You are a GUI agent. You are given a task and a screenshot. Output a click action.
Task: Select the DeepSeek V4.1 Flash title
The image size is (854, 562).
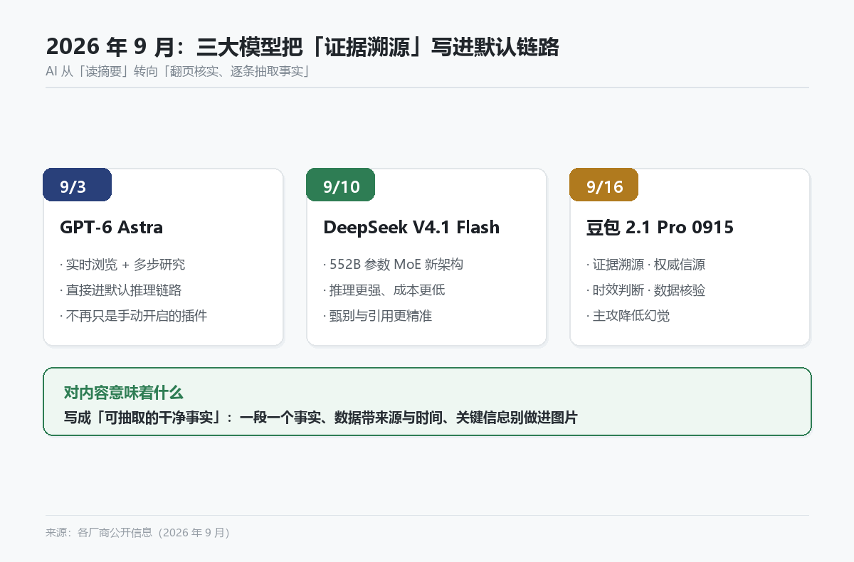coord(411,228)
